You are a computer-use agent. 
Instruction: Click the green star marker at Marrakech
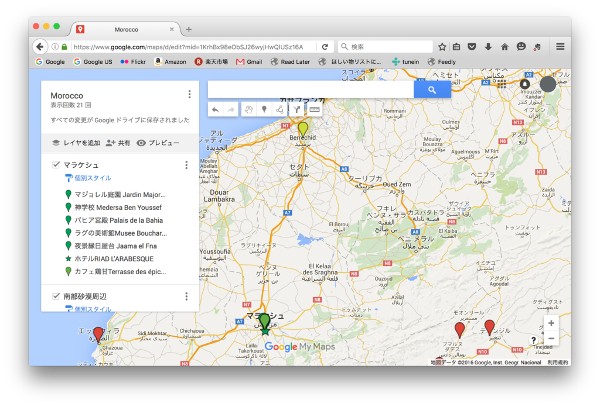265,330
